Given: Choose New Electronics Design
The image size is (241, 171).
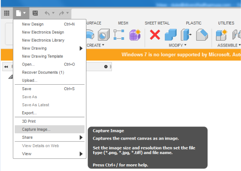Looking at the screenshot, I should pos(50,32).
